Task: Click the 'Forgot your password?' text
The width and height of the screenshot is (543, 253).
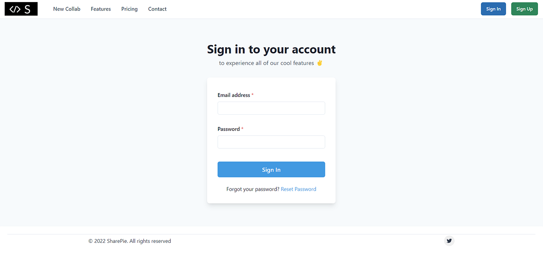Action: [x=253, y=189]
